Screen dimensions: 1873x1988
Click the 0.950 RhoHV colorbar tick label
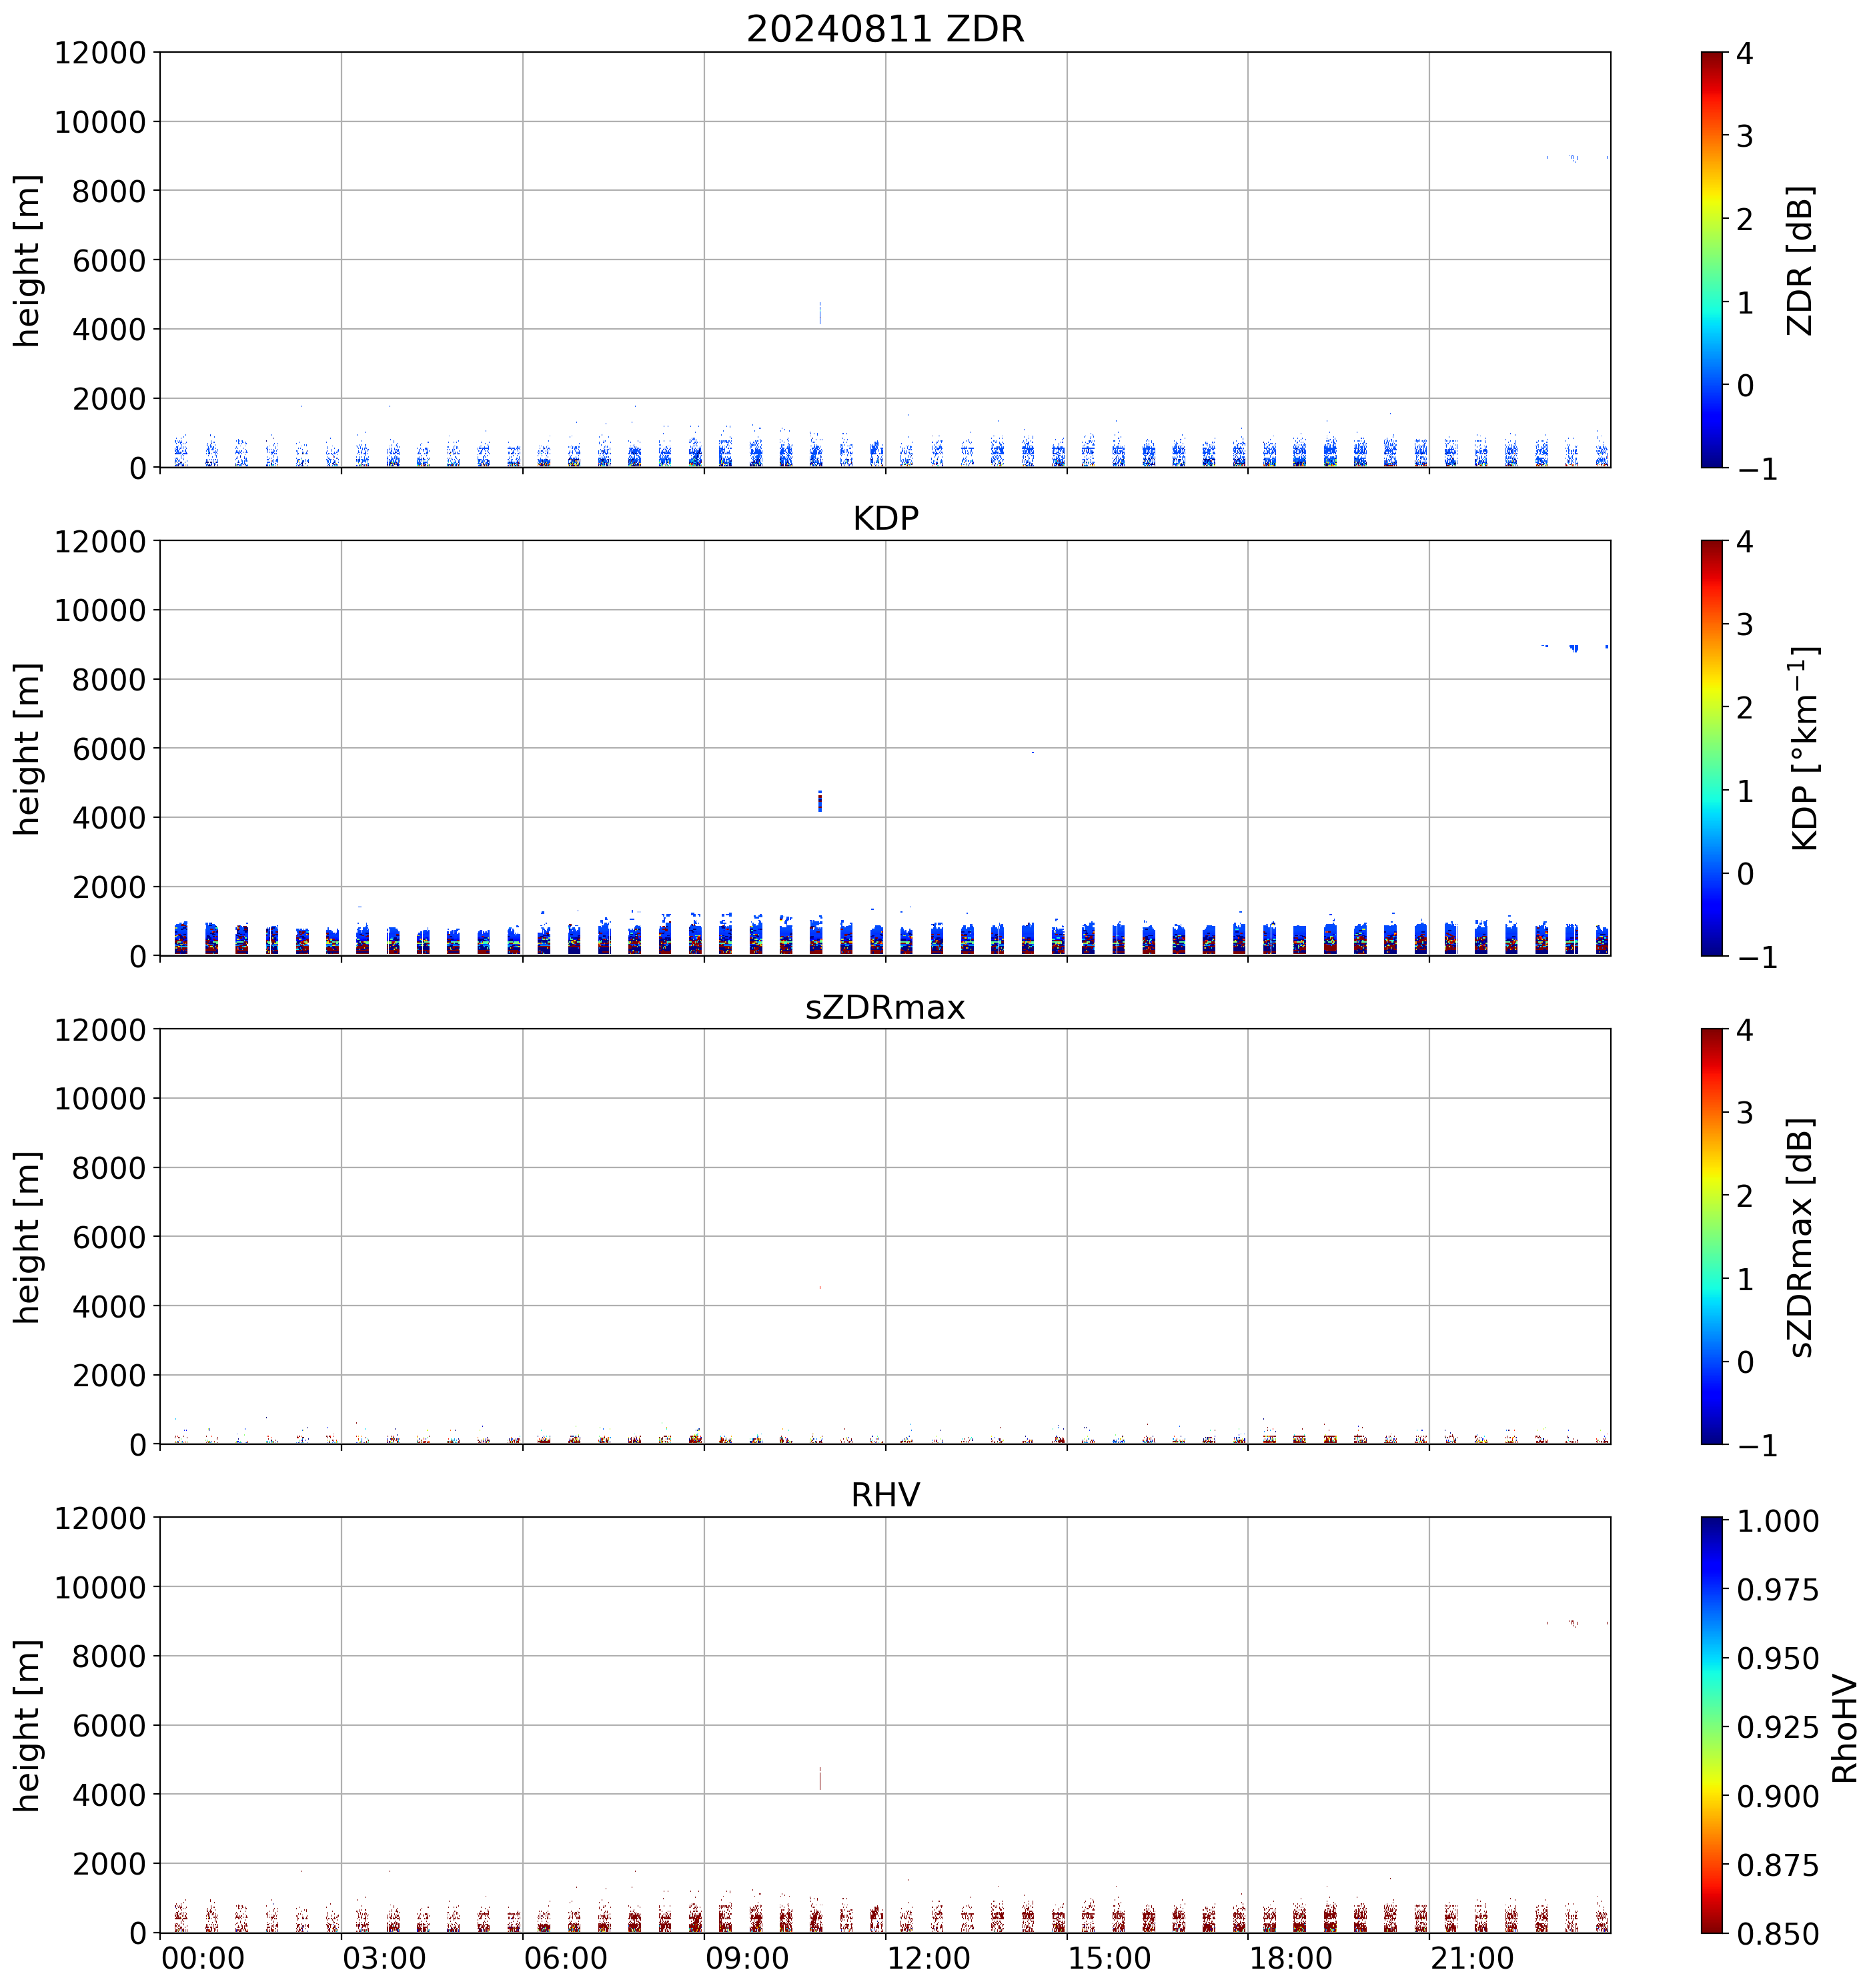tap(1778, 1659)
